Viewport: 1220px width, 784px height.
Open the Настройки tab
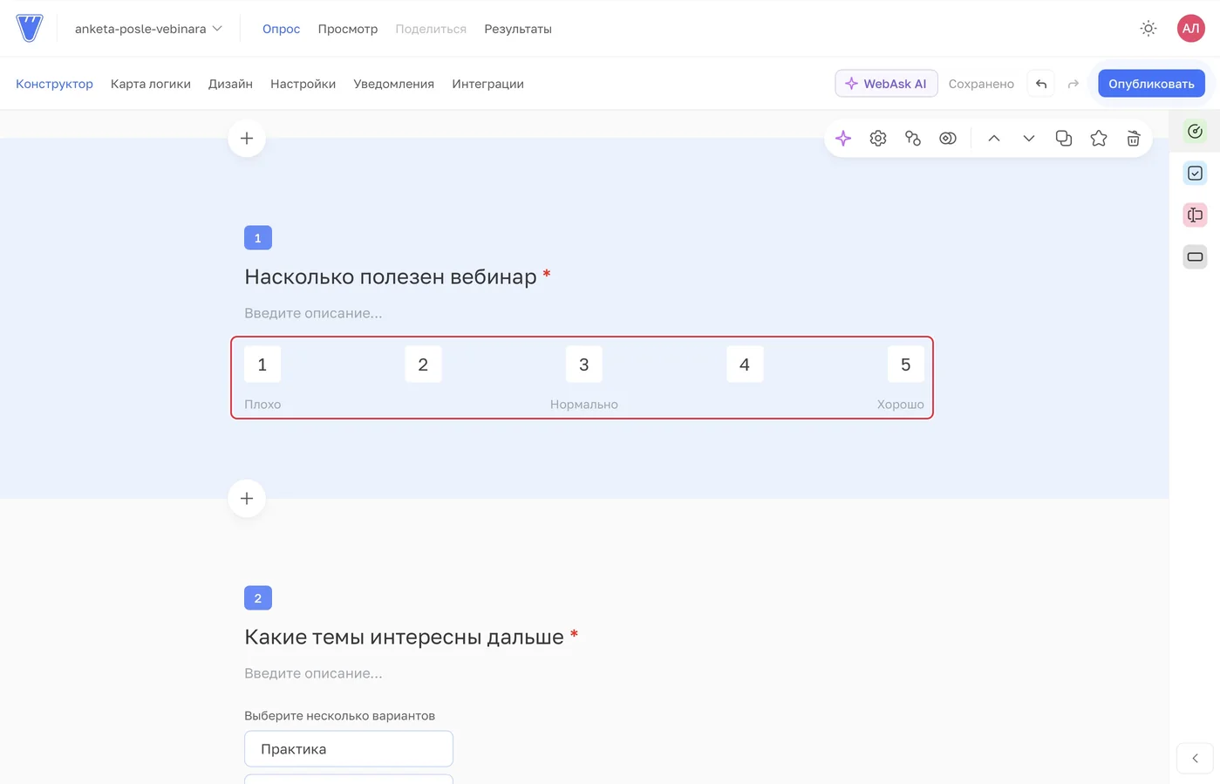[303, 84]
